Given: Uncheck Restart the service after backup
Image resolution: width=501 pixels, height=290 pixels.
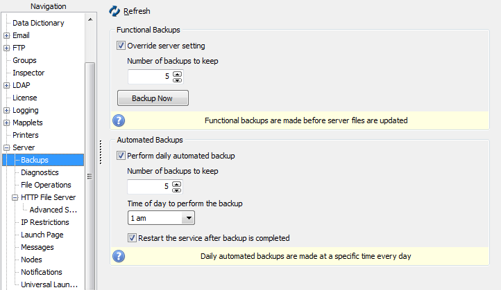Looking at the screenshot, I should click(x=132, y=237).
